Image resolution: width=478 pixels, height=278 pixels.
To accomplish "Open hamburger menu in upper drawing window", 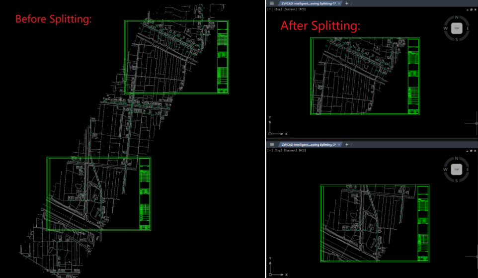I will [272, 3].
